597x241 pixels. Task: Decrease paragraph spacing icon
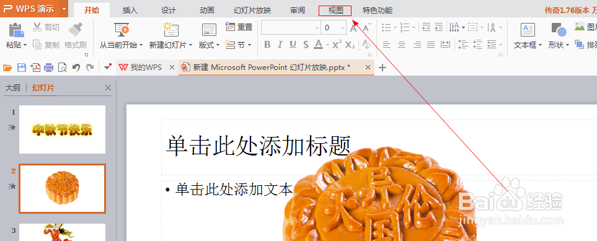click(x=477, y=45)
